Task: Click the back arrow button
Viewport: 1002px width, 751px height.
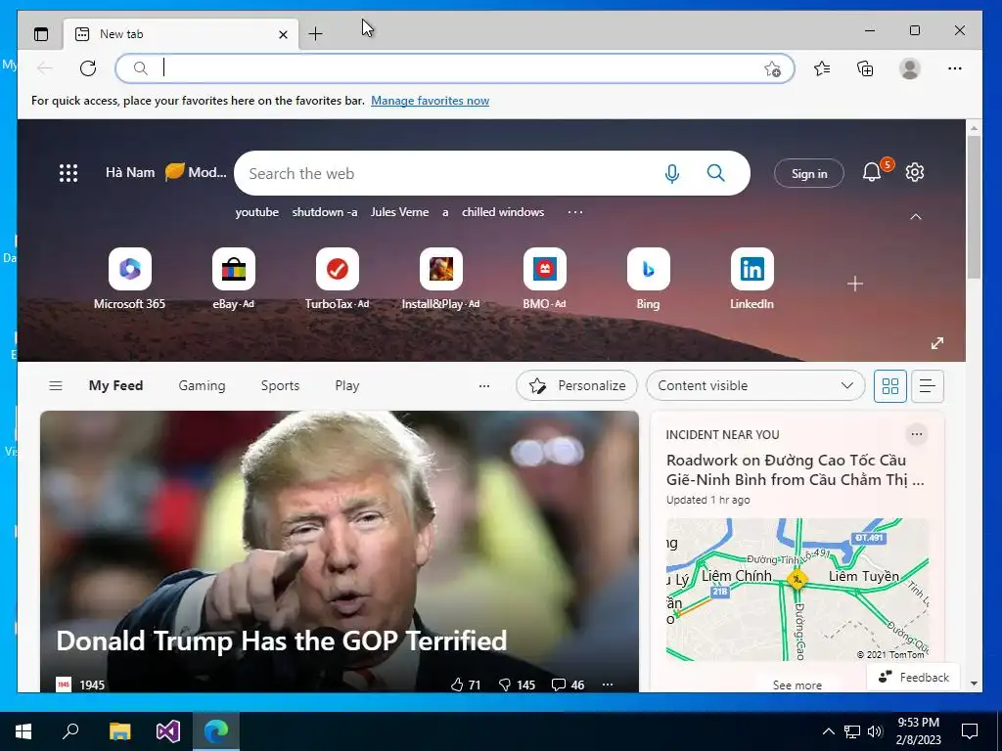Action: tap(45, 68)
